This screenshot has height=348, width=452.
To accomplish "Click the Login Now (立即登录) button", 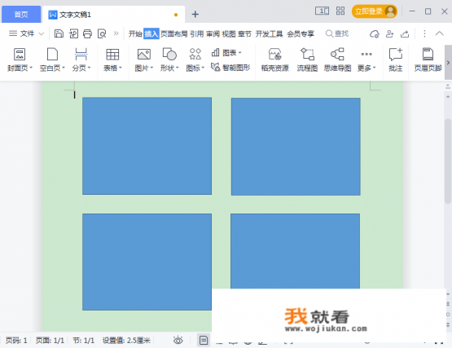I will (x=374, y=11).
